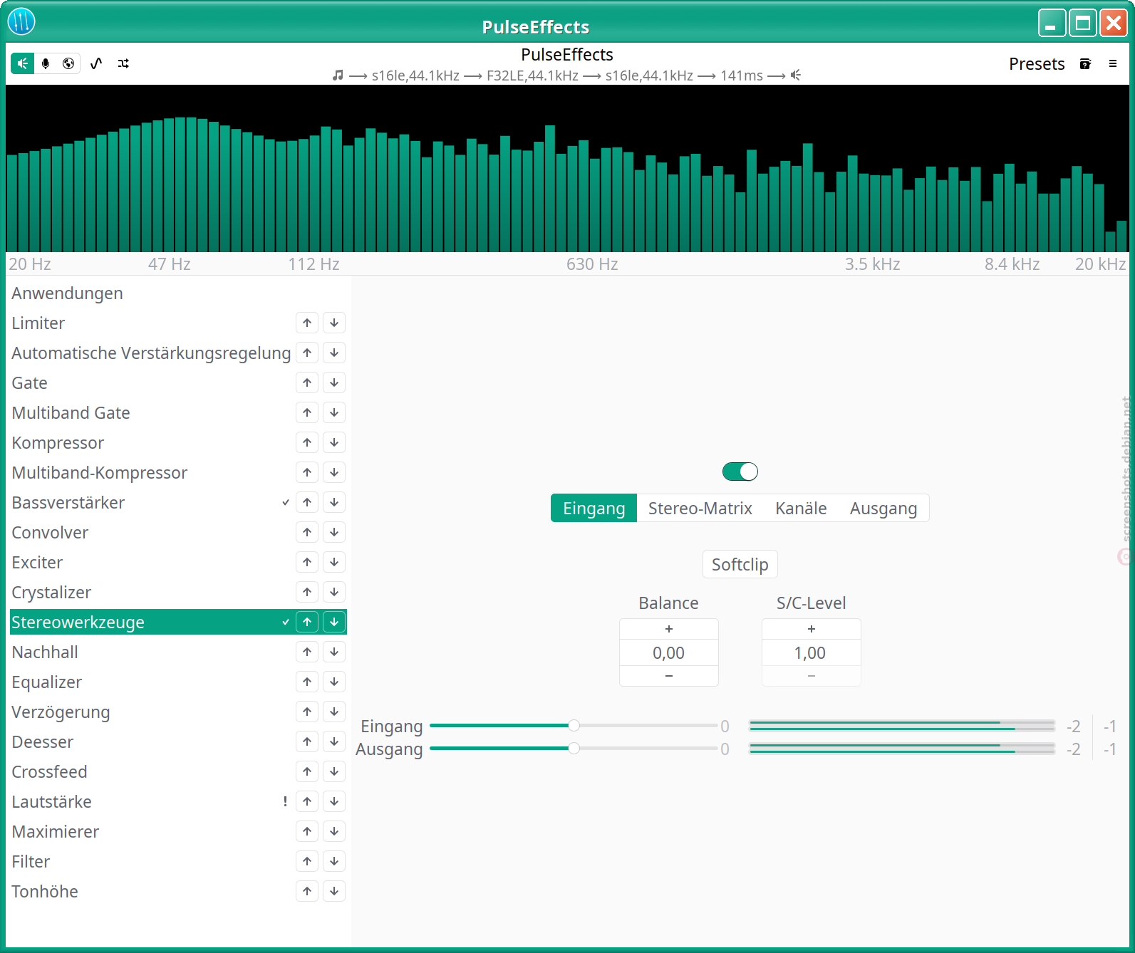Move Filter up one position
Image resolution: width=1135 pixels, height=953 pixels.
[x=307, y=861]
